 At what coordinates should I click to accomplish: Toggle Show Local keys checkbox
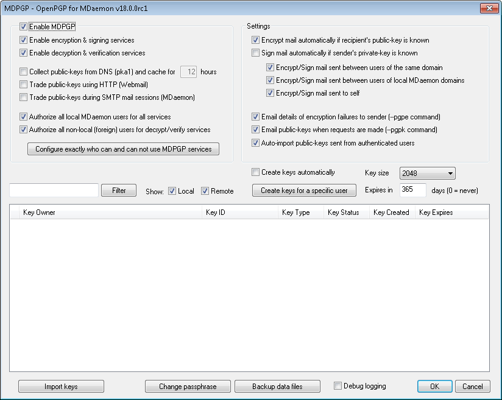tap(172, 191)
